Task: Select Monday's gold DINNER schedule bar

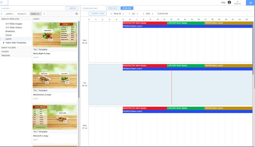Action: point(228,23)
